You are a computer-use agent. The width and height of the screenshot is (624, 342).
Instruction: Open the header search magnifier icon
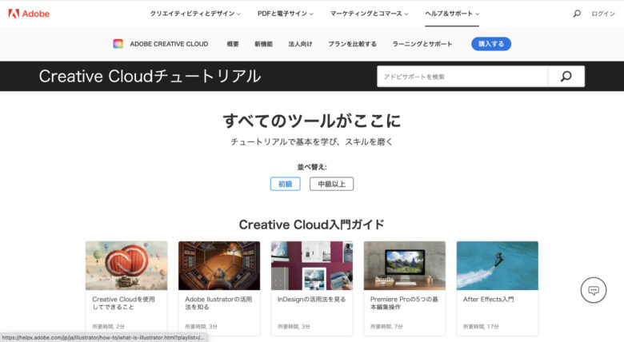coord(577,14)
